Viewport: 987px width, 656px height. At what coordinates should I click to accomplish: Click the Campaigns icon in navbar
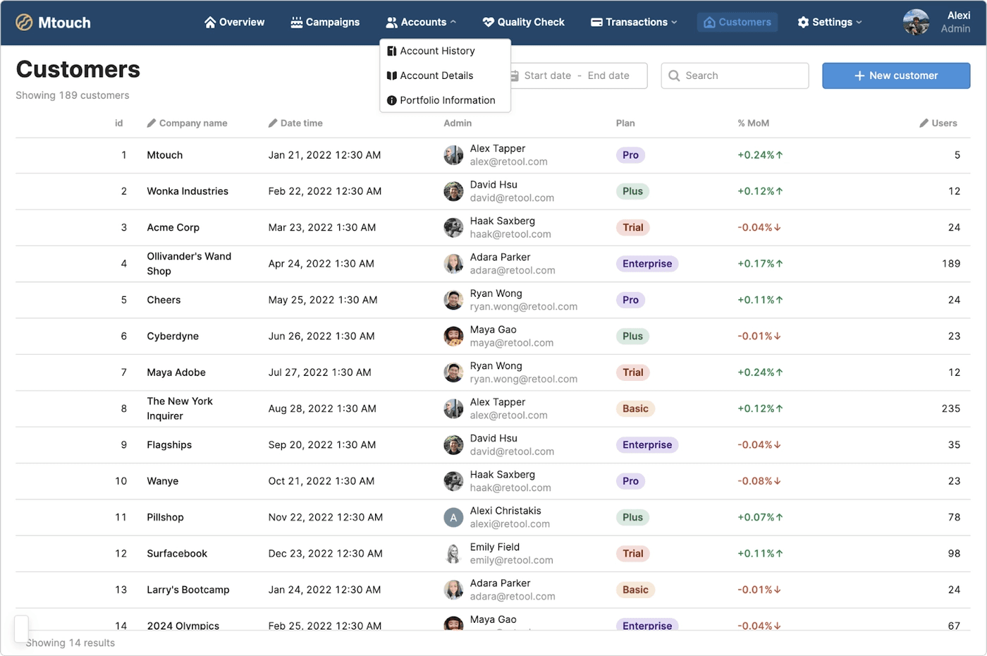[297, 23]
